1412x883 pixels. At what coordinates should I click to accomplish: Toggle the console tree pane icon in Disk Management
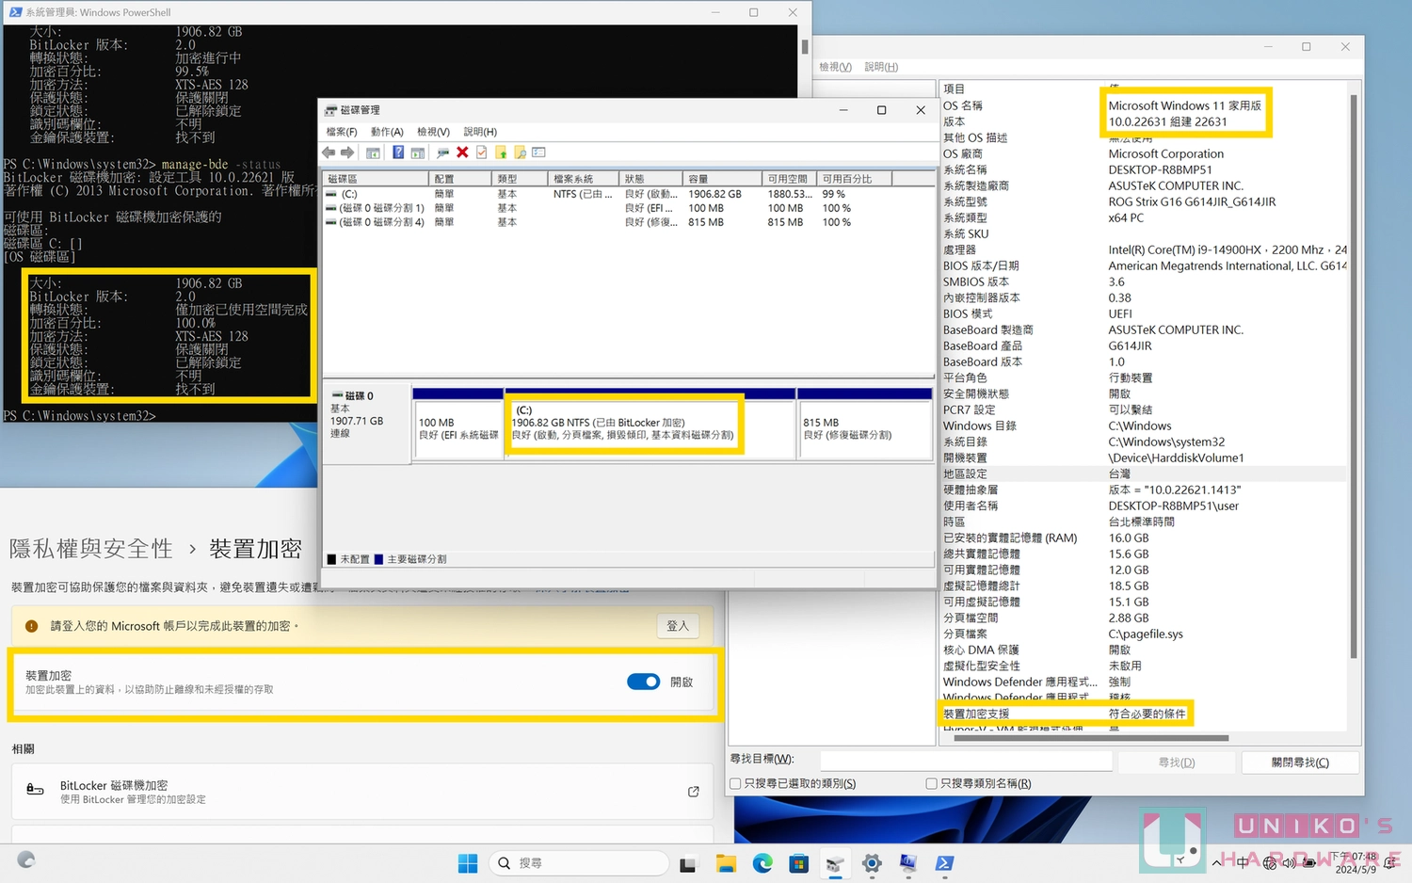(x=373, y=153)
